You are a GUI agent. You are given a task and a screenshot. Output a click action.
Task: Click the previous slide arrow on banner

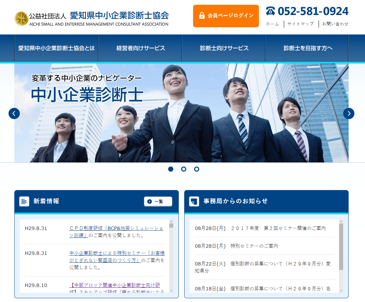click(14, 113)
